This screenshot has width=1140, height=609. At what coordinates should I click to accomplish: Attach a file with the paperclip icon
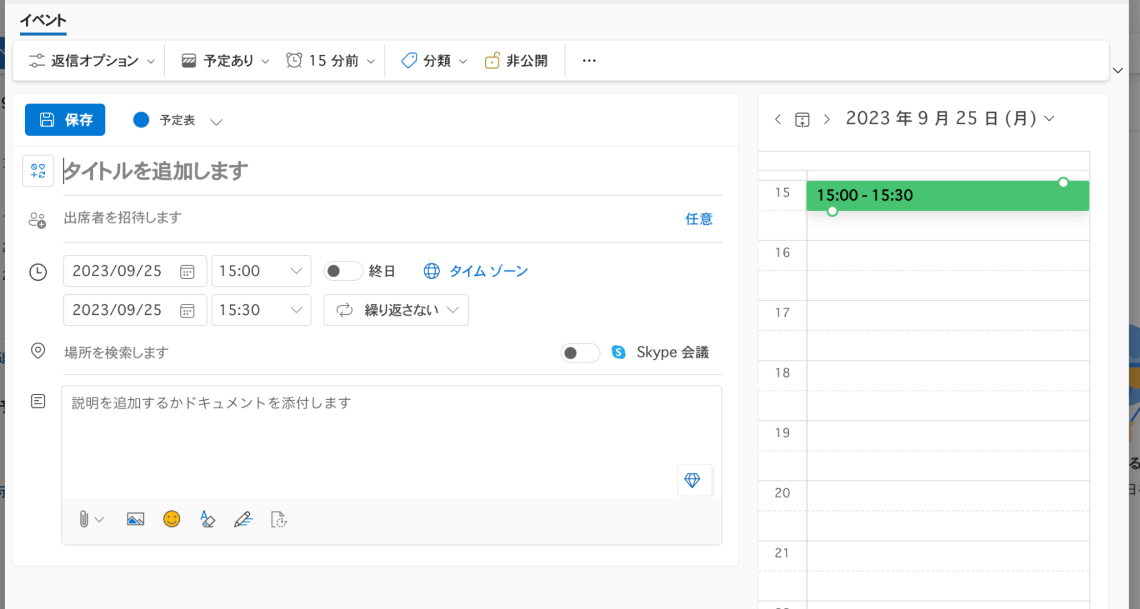click(84, 519)
